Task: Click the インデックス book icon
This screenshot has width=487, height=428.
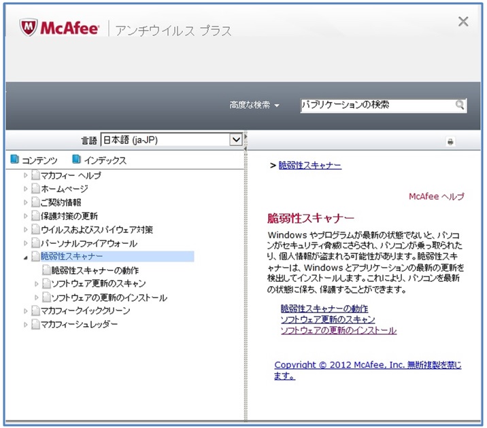Action: pyautogui.click(x=76, y=159)
